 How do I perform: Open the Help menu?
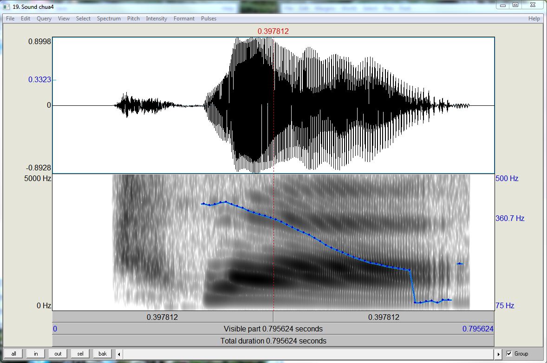tap(534, 19)
